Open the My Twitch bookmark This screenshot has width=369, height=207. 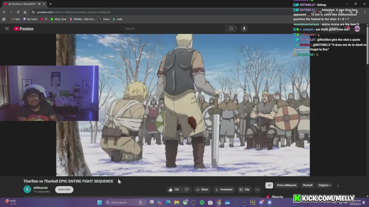coord(30,19)
